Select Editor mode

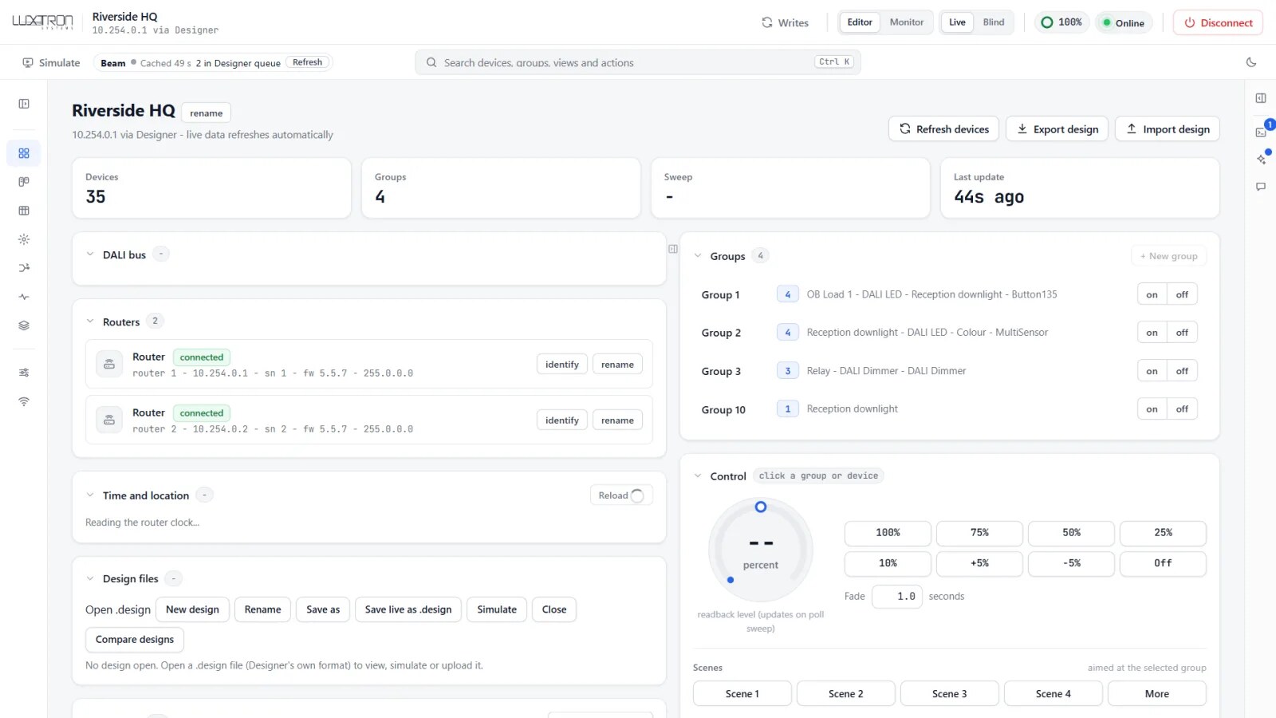(x=860, y=22)
